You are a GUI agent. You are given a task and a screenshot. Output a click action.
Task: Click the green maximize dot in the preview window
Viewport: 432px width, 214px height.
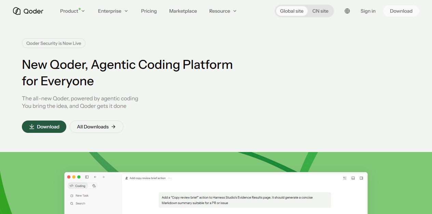coord(79,177)
